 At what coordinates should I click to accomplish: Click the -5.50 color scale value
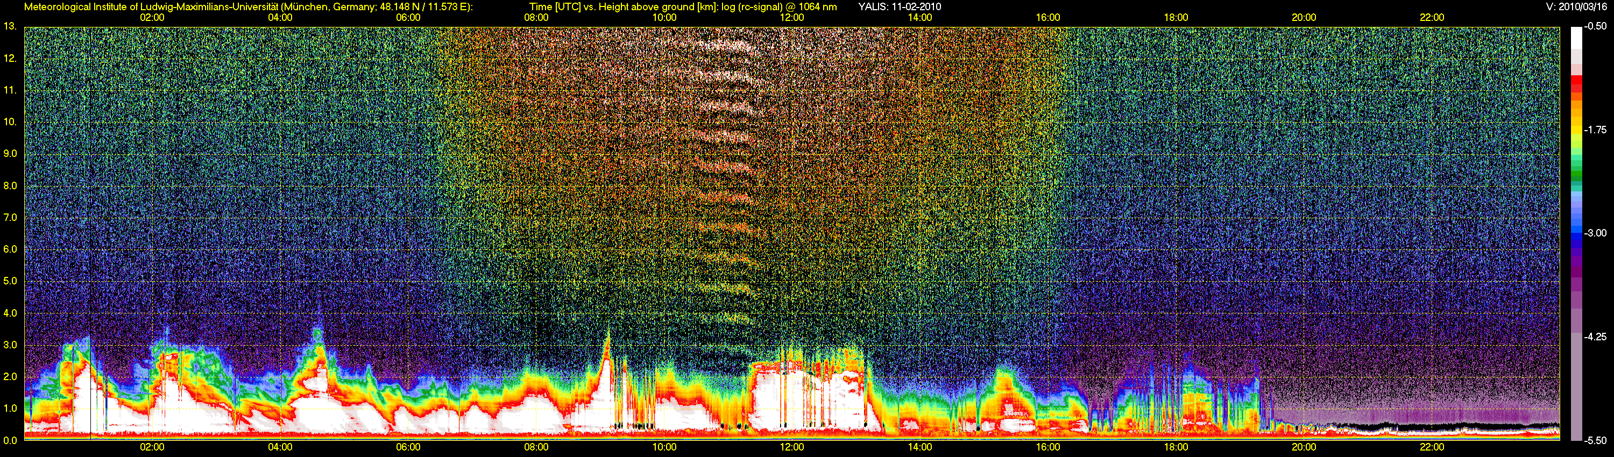tap(1595, 440)
